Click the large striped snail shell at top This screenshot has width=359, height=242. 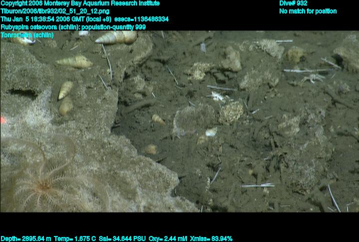point(116,37)
